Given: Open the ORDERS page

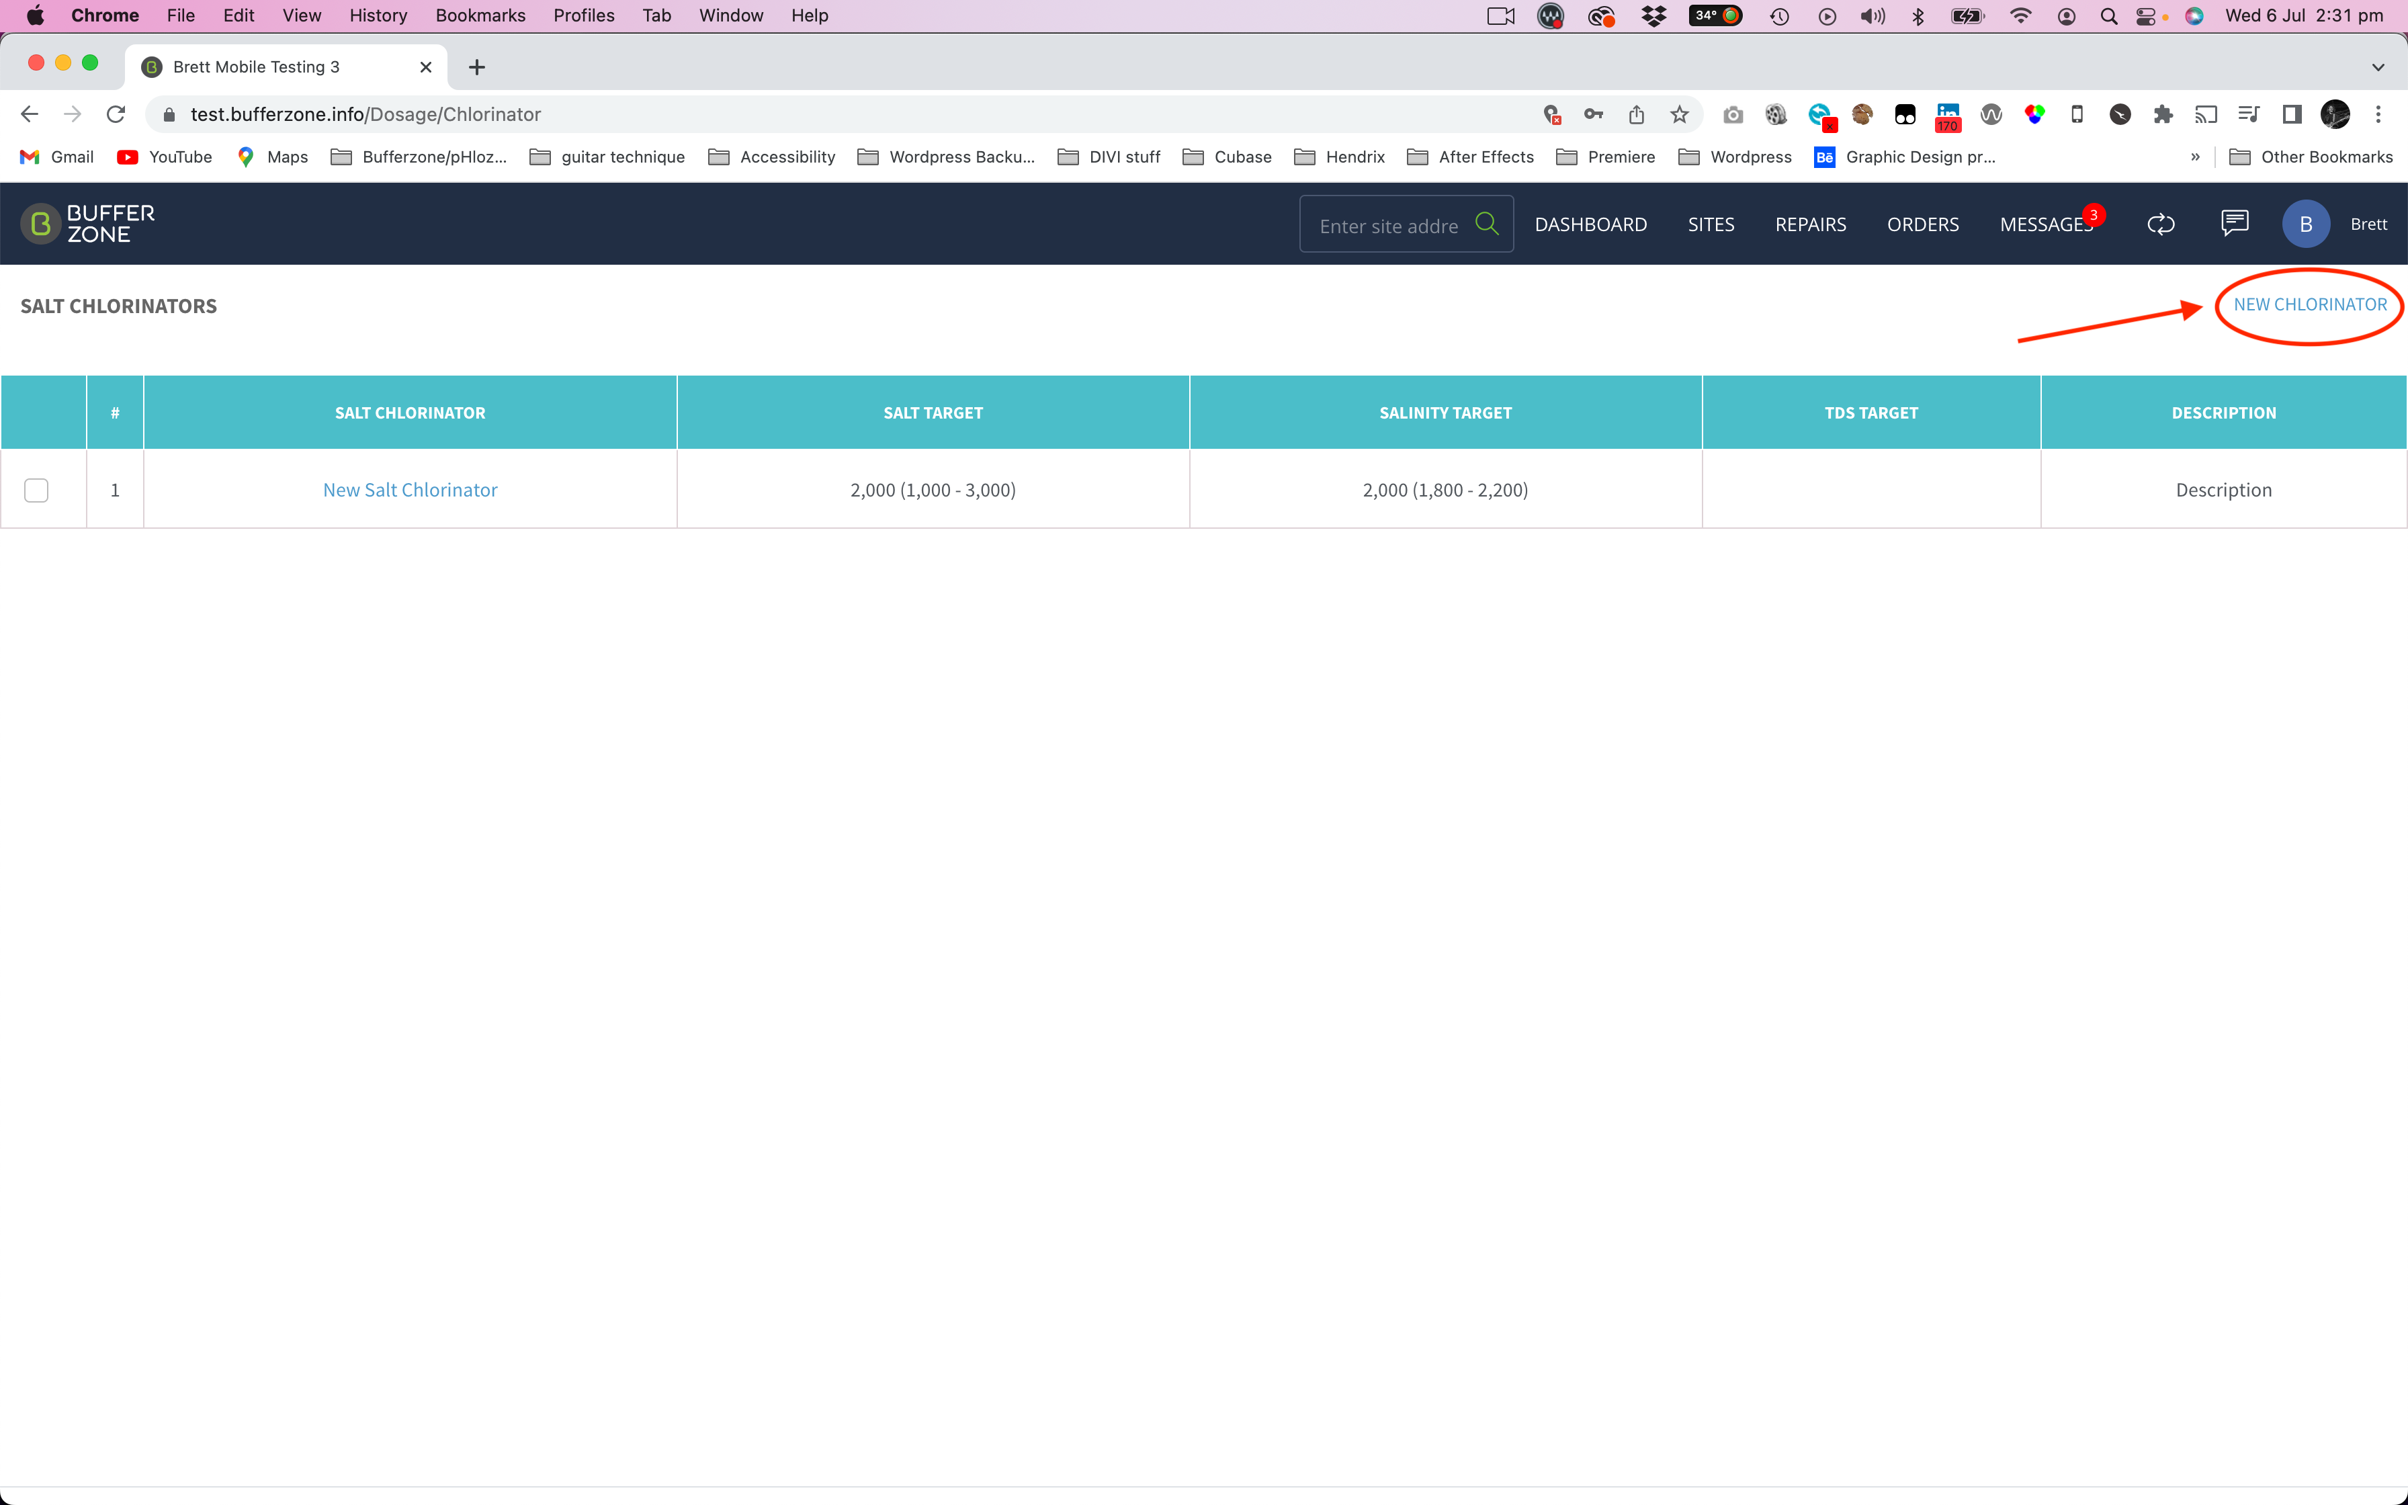Looking at the screenshot, I should tap(1924, 224).
